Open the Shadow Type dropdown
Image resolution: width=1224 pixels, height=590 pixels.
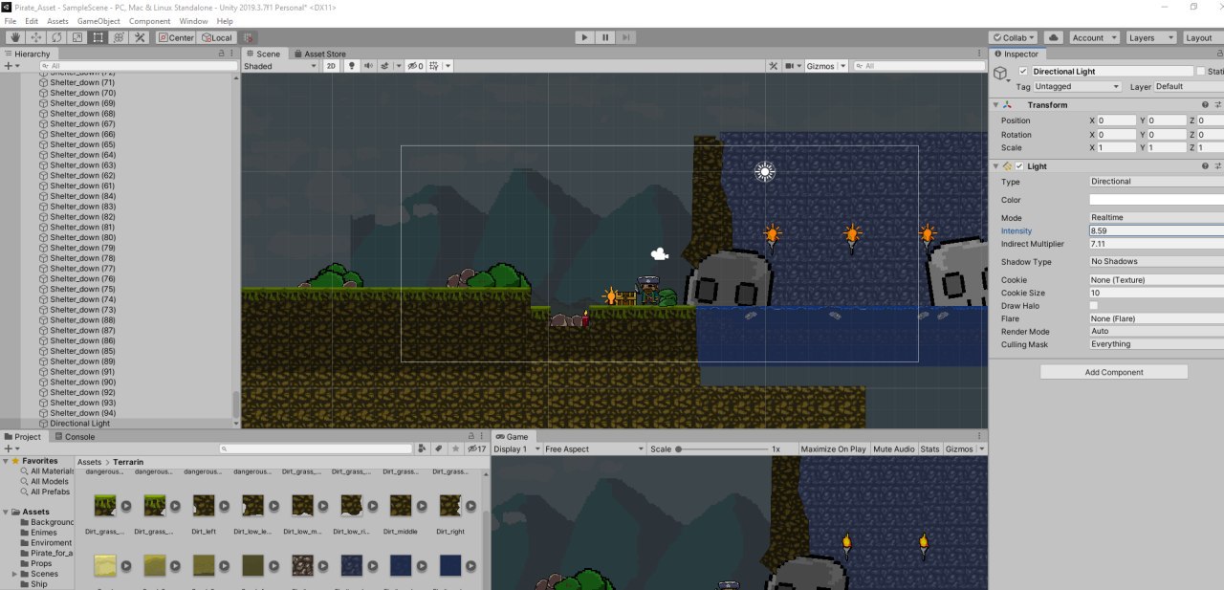tap(1156, 262)
